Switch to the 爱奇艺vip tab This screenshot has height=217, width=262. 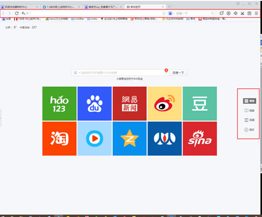coord(104,7)
